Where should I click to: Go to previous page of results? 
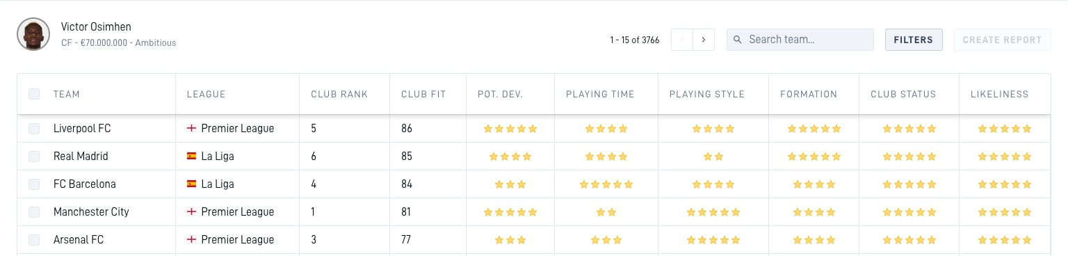(x=681, y=40)
